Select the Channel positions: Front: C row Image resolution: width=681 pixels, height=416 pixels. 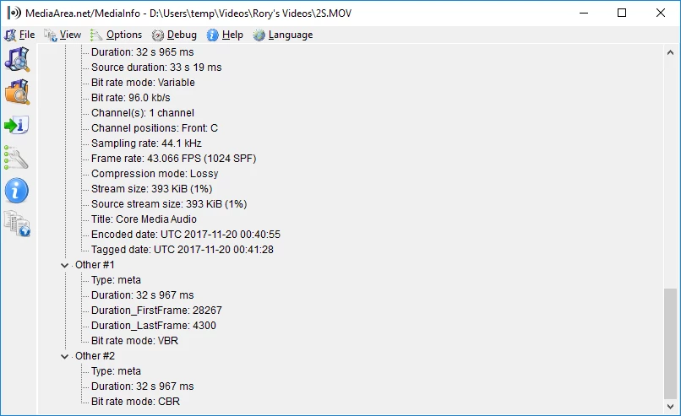coord(155,128)
